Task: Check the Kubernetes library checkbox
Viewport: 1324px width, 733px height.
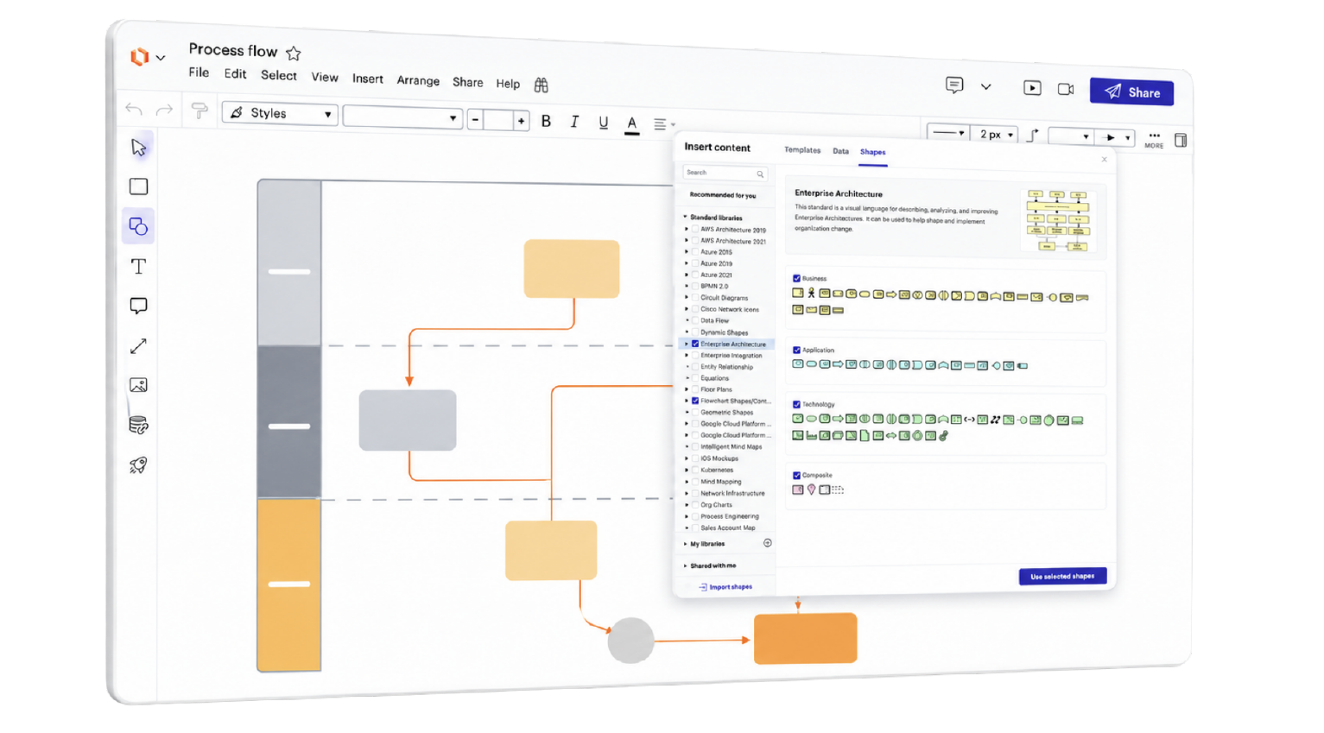Action: coord(695,470)
